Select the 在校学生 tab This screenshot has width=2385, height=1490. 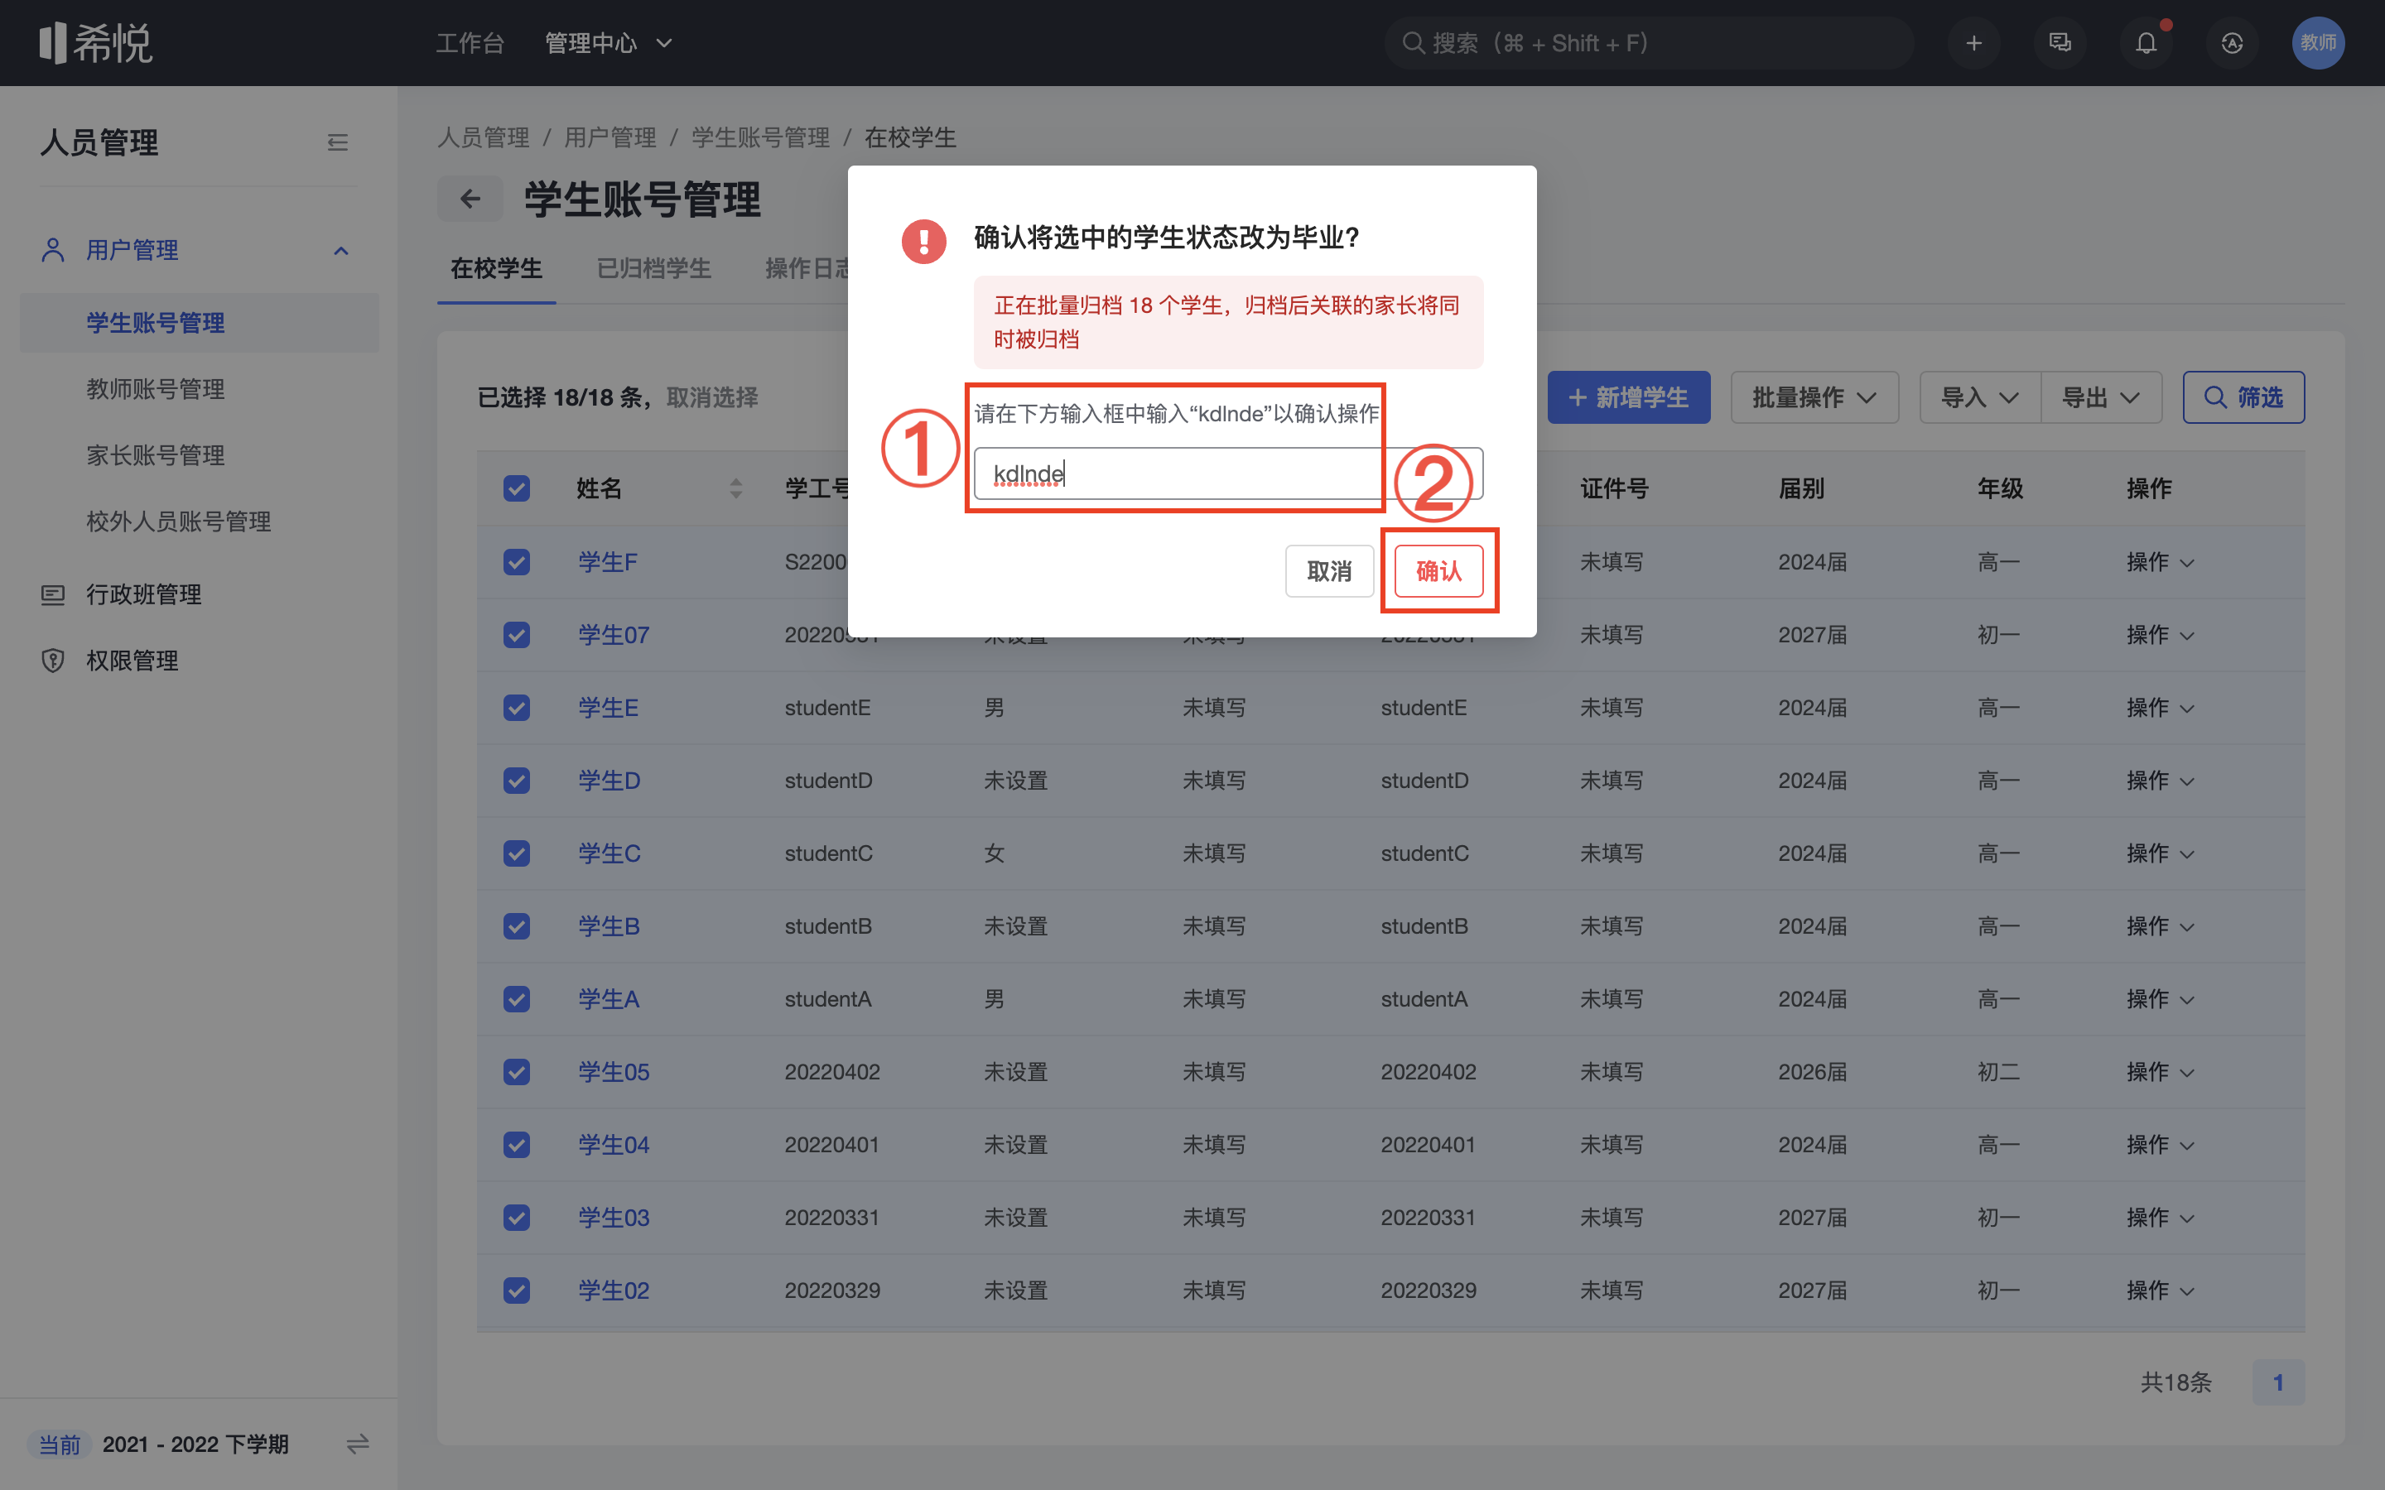[496, 268]
